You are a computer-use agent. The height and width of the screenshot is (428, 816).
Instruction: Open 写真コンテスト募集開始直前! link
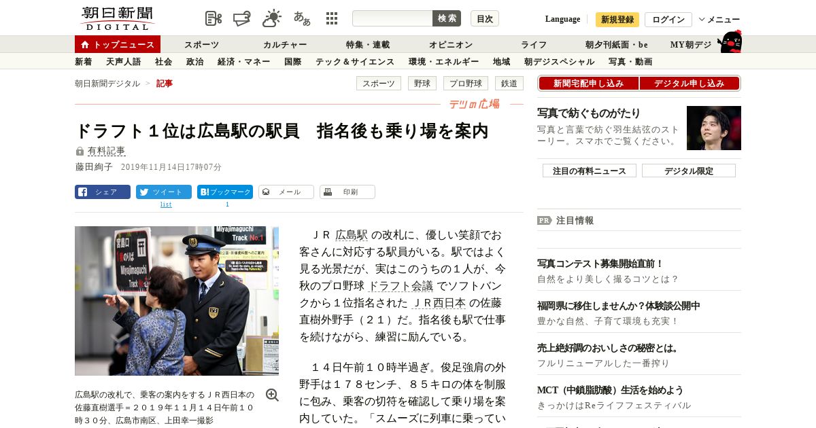pos(600,264)
